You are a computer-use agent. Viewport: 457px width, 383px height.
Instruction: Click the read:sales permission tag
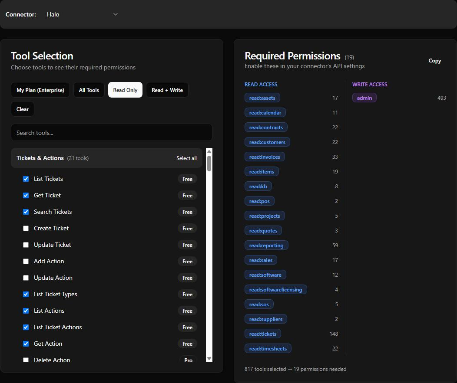261,260
